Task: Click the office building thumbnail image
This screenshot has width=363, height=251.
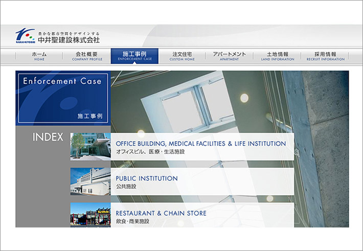Action: 90,147
